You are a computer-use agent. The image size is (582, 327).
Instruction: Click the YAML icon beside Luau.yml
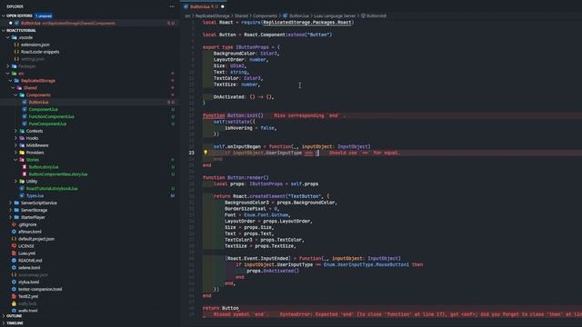[x=14, y=253]
